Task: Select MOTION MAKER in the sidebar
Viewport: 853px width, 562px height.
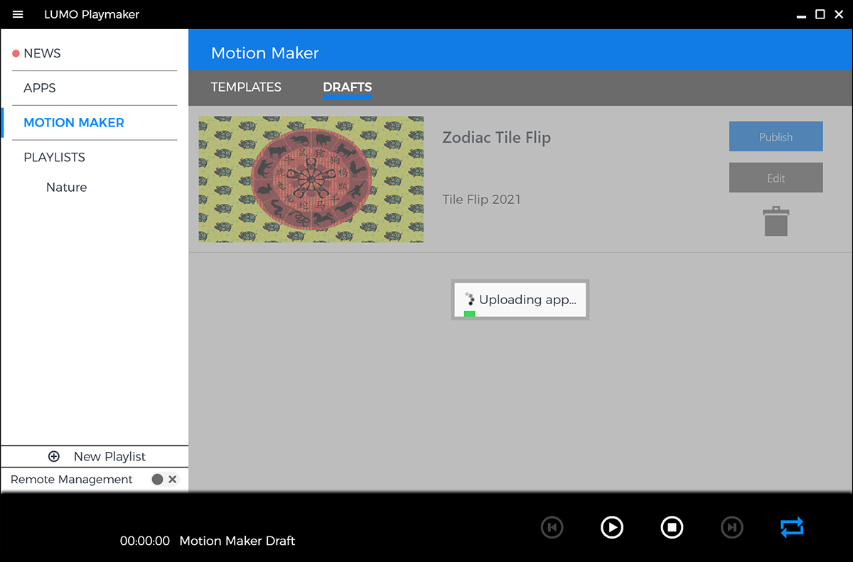Action: (74, 122)
